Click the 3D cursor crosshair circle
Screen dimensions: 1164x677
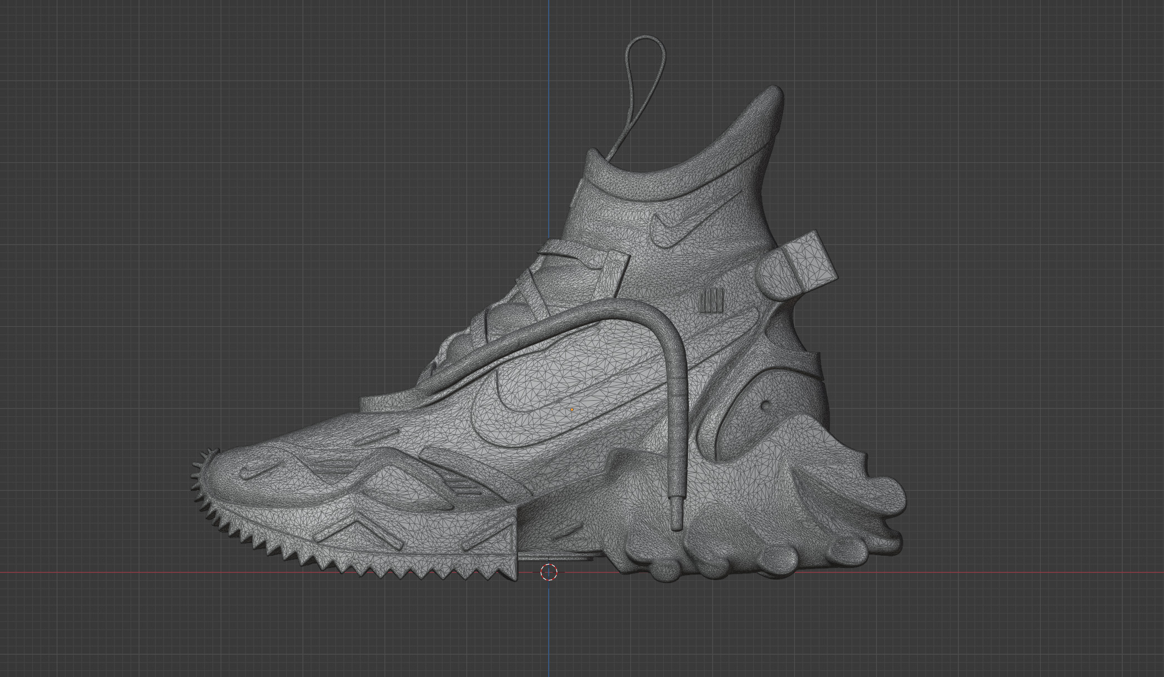[x=549, y=572]
